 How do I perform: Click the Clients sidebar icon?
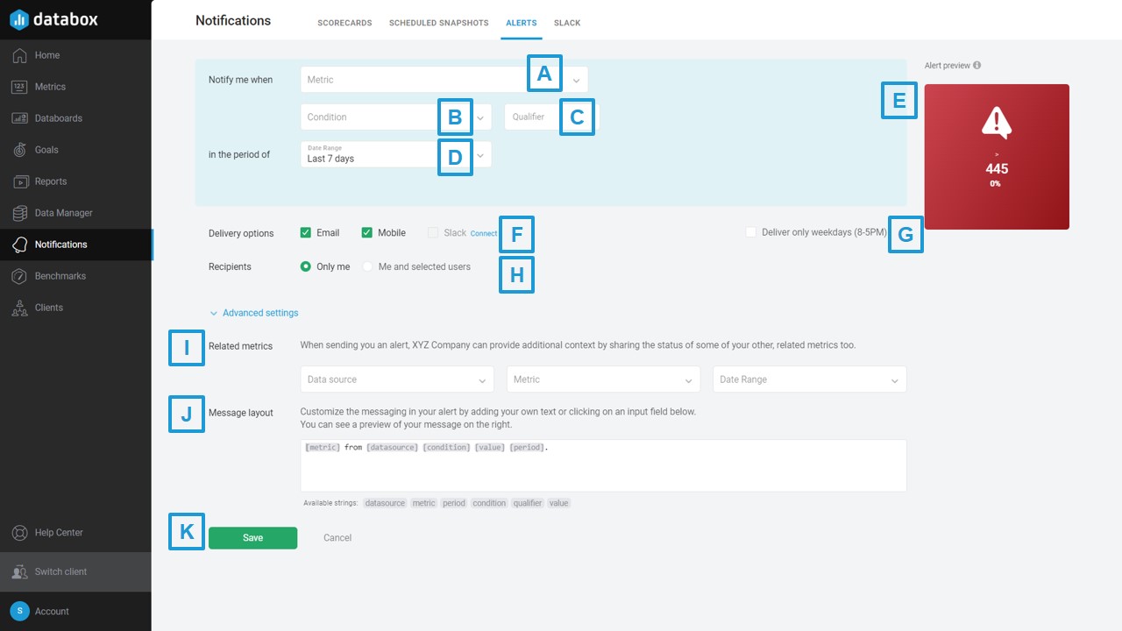coord(19,308)
